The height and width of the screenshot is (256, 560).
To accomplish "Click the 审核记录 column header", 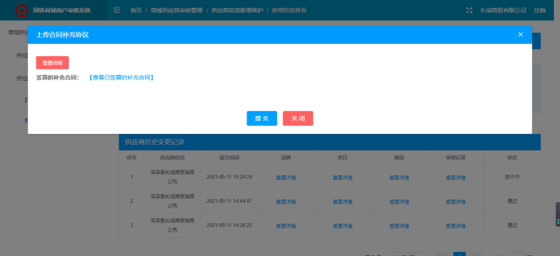I will click(456, 158).
